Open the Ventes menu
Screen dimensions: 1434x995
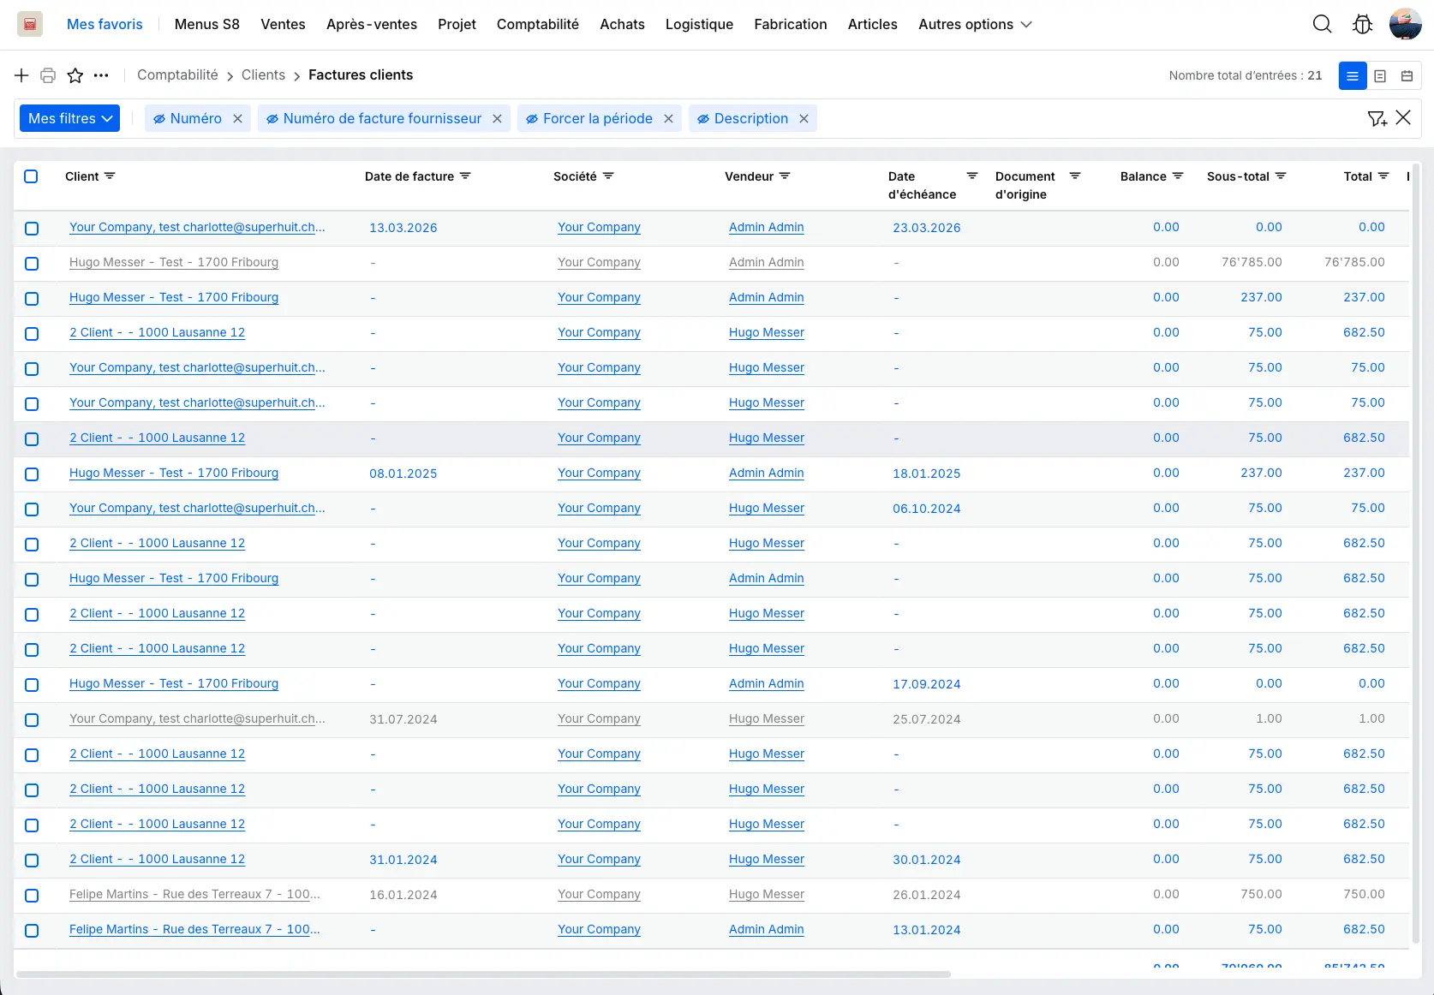[x=283, y=24]
